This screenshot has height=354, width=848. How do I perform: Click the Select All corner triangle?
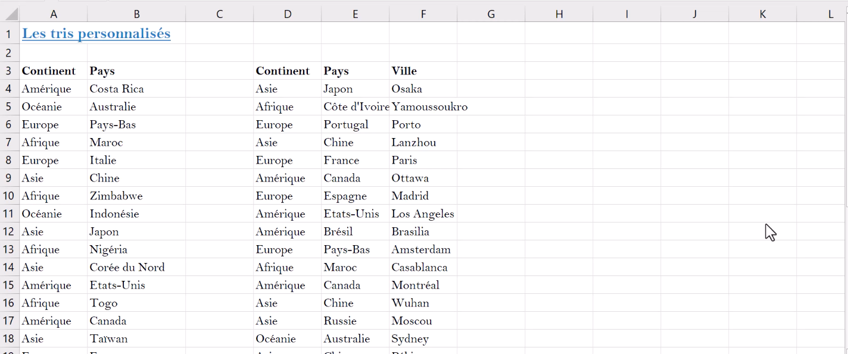(11, 13)
